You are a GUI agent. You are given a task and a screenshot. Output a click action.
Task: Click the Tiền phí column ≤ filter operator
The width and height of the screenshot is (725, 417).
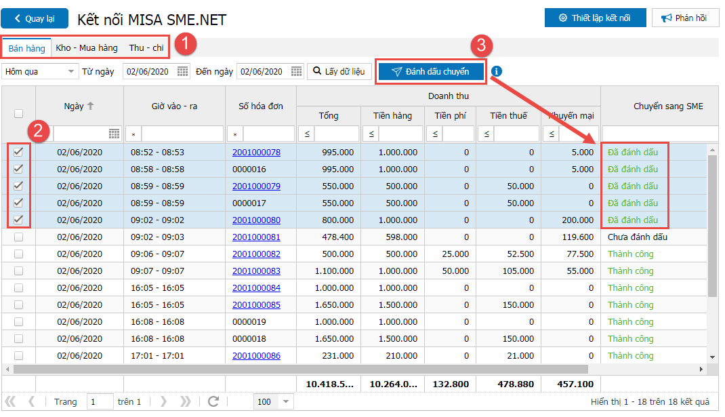pyautogui.click(x=434, y=134)
